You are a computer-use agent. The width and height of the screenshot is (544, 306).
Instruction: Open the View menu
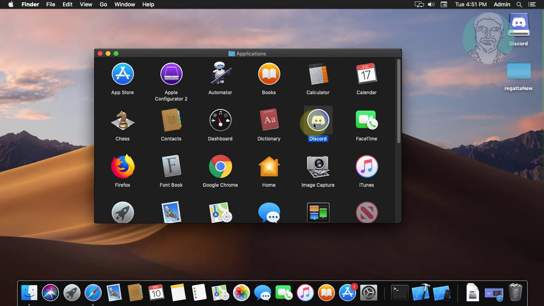point(86,4)
